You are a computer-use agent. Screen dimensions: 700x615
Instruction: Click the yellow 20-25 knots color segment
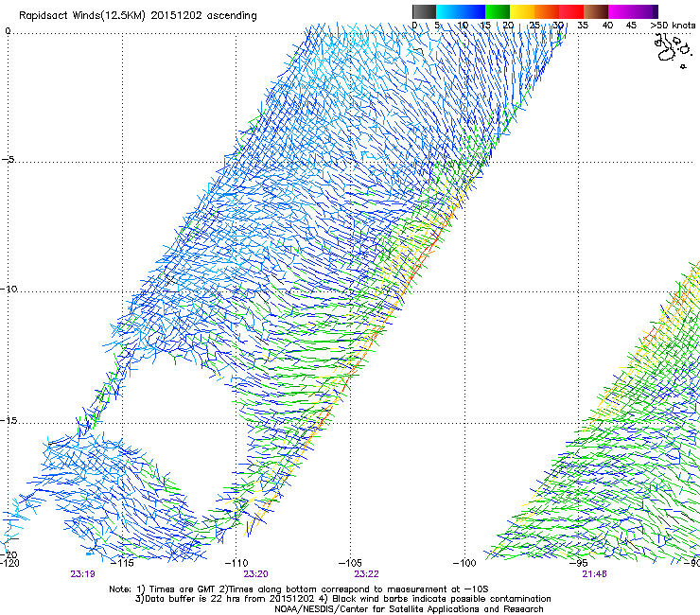pos(522,11)
